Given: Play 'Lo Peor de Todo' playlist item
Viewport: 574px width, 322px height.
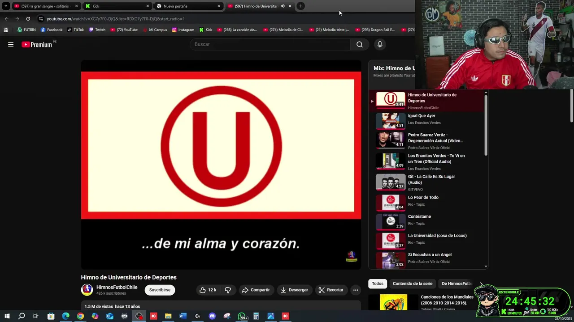Looking at the screenshot, I should (x=426, y=202).
